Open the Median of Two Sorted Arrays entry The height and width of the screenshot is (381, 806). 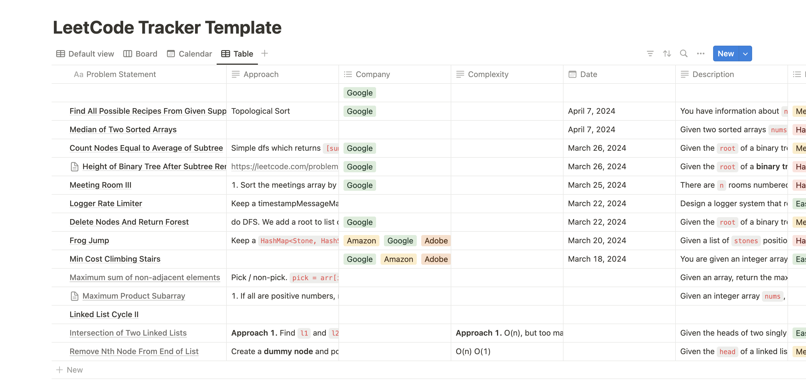[x=123, y=130]
